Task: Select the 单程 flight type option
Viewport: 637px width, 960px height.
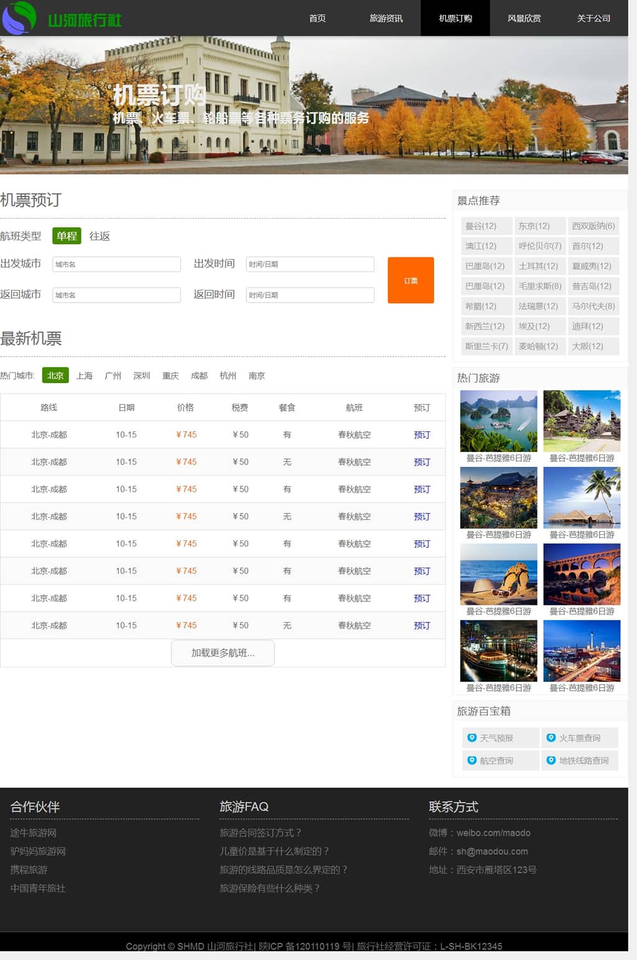Action: tap(67, 236)
